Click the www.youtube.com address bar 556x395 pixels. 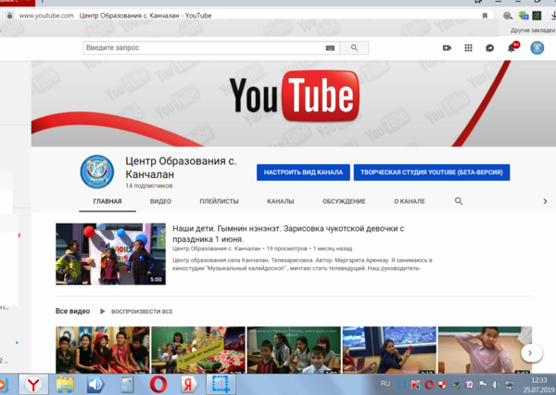pos(248,16)
